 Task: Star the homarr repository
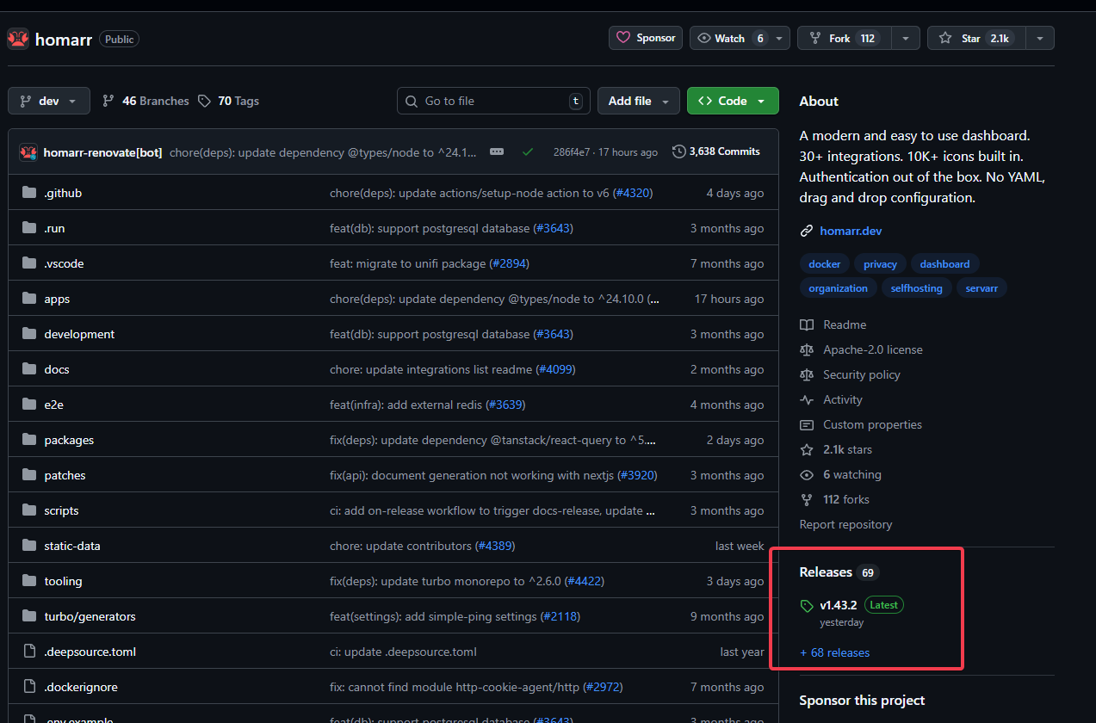976,38
